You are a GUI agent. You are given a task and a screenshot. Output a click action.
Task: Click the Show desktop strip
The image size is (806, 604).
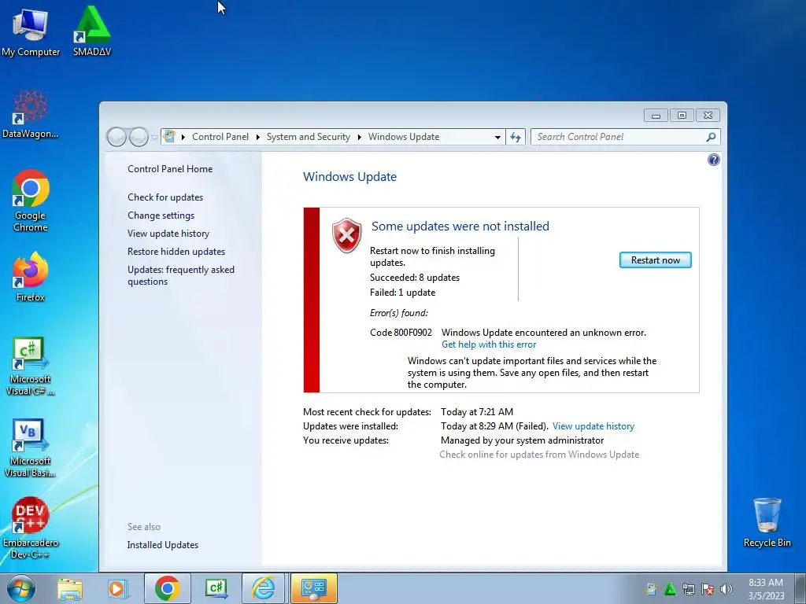click(x=800, y=588)
